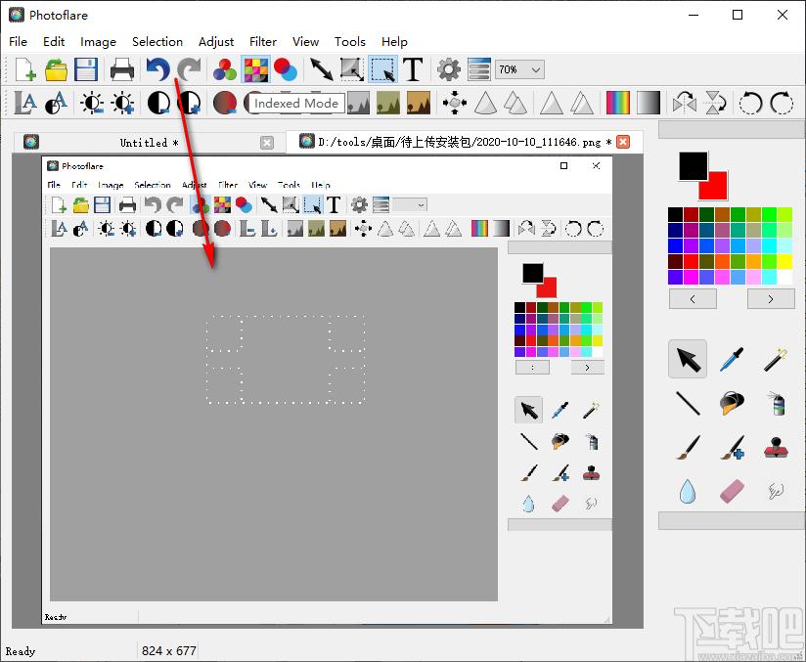
Task: Select the spray can tool
Action: [x=777, y=403]
